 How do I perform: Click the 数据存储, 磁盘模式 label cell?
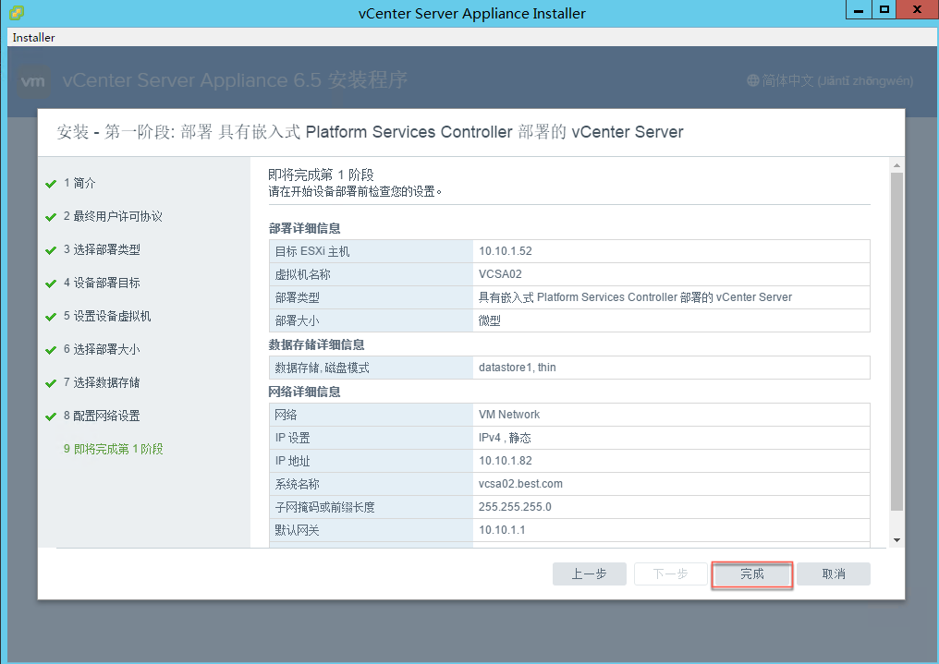point(372,368)
